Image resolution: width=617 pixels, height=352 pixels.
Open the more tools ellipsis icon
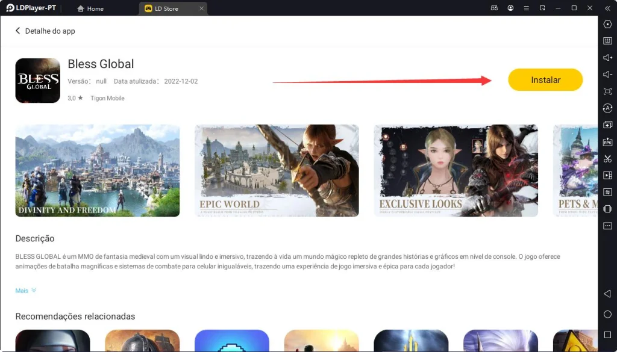point(607,226)
